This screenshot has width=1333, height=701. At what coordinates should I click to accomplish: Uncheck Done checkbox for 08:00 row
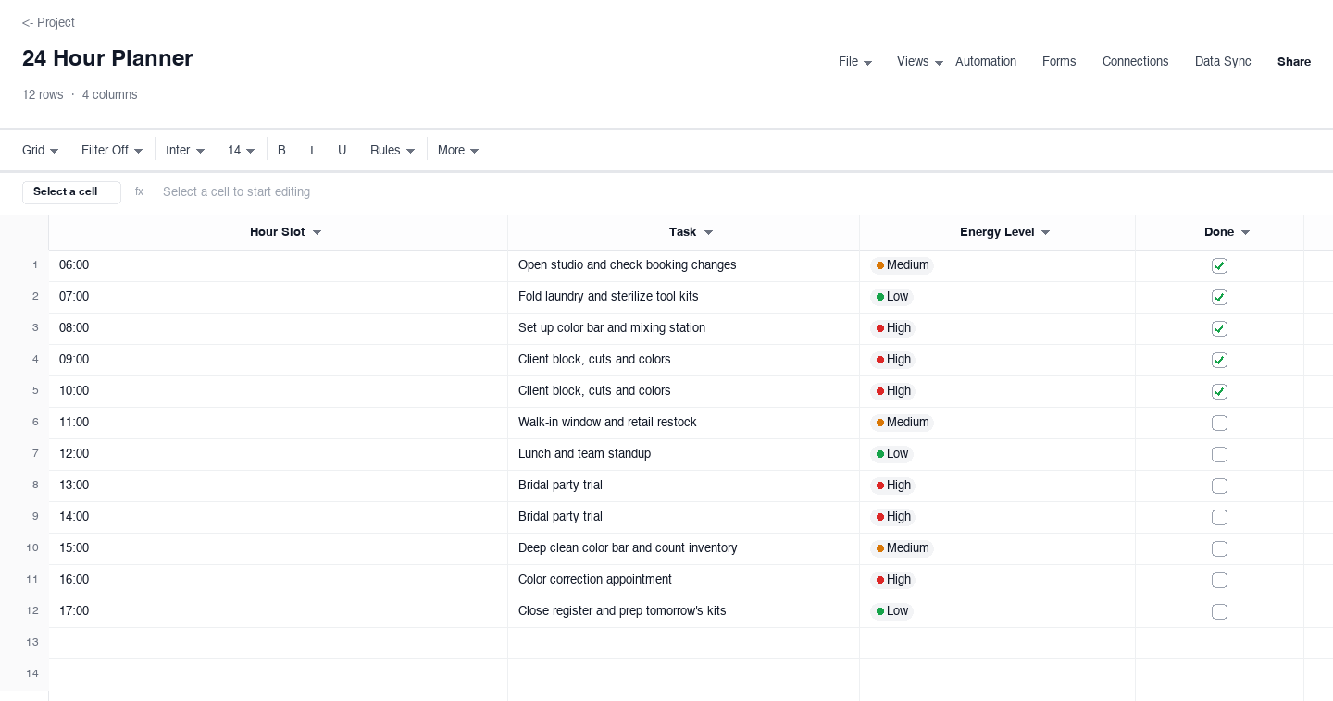(1219, 328)
